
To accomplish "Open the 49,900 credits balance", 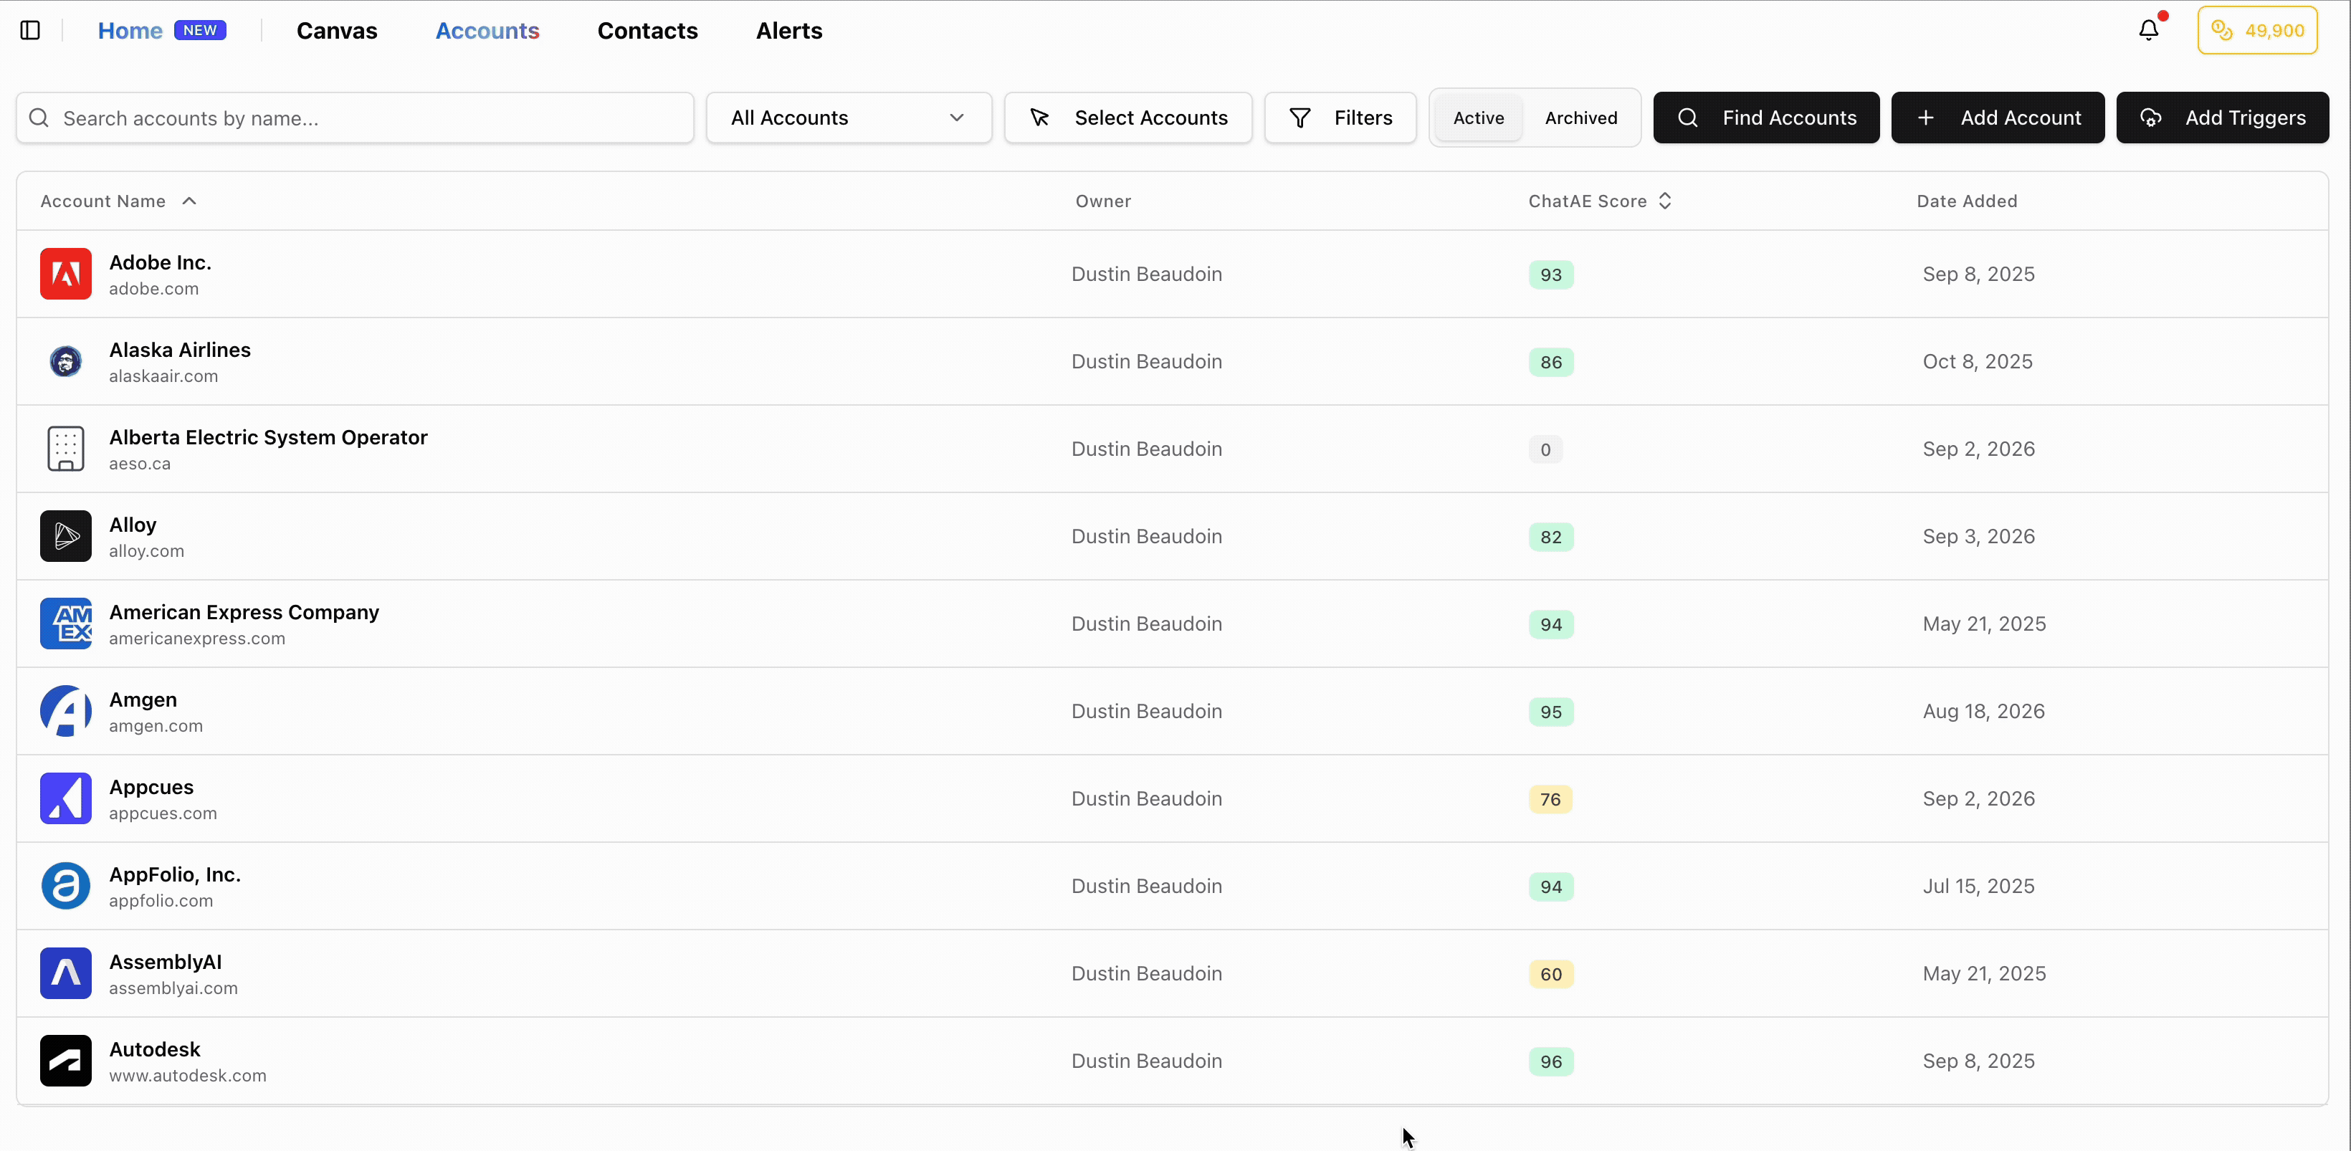I will tap(2257, 30).
